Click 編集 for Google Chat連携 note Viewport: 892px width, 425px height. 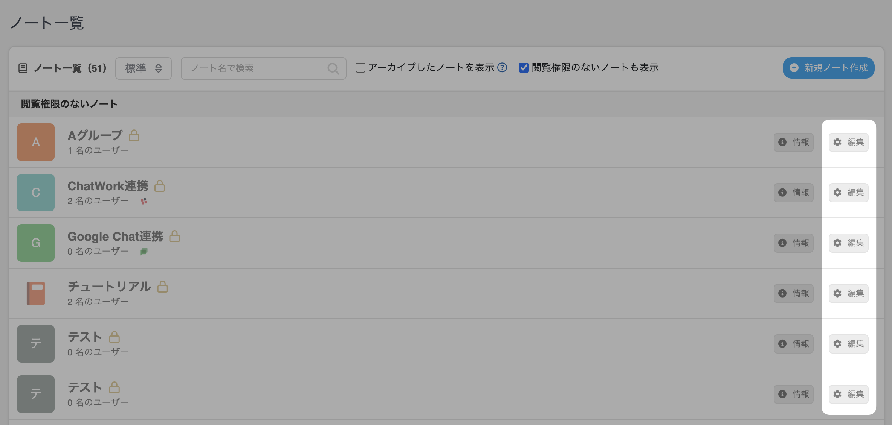click(848, 243)
